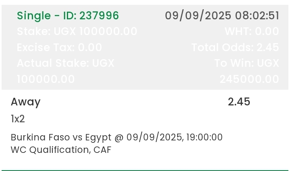Click the WC Qualification, CAF league label
The height and width of the screenshot is (171, 290).
click(61, 150)
